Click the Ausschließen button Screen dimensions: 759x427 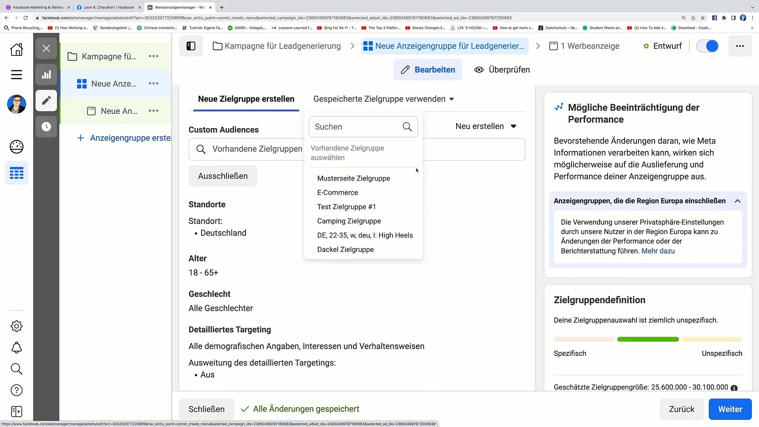coord(223,176)
